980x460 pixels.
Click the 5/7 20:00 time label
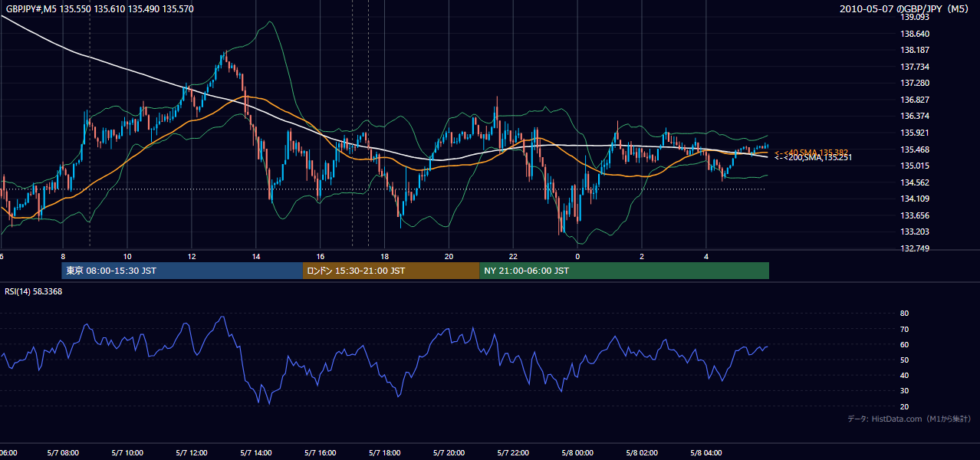tap(449, 453)
